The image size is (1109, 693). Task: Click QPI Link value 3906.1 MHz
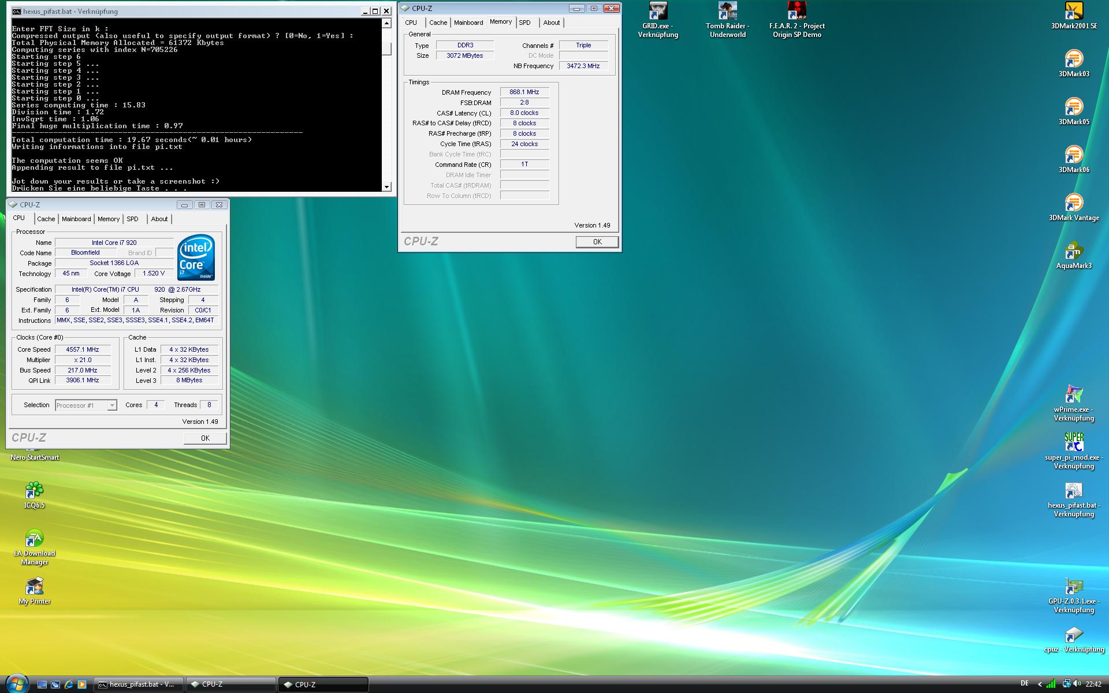83,381
